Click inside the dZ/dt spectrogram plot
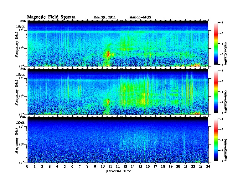This screenshot has height=191, width=248. point(118,140)
